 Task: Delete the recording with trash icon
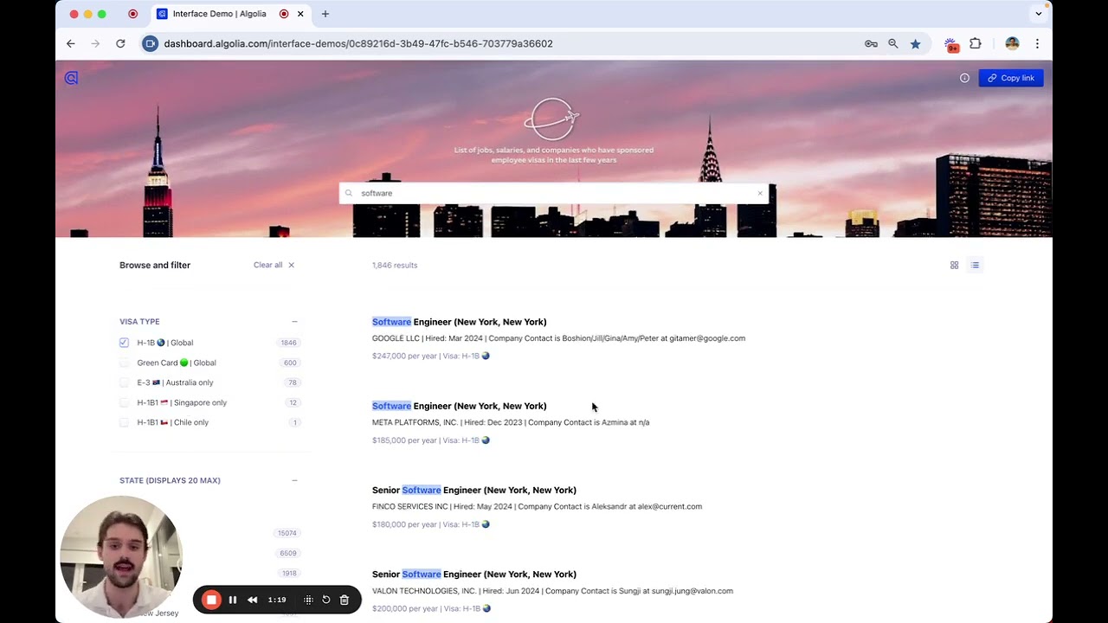tap(345, 600)
